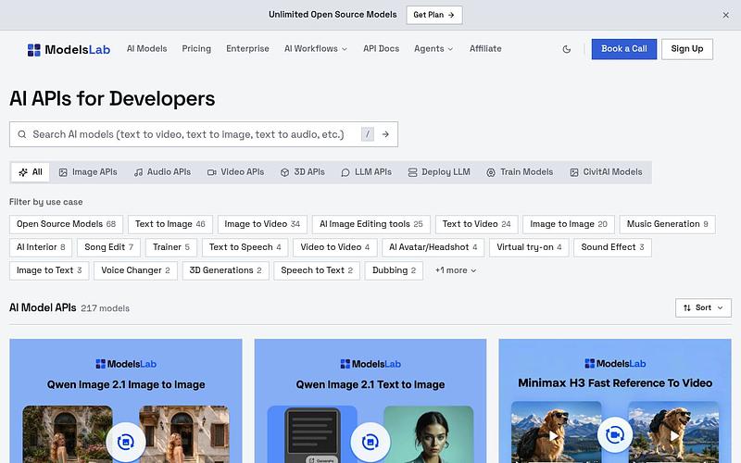
Task: Filter by Image to Text
Action: click(49, 270)
